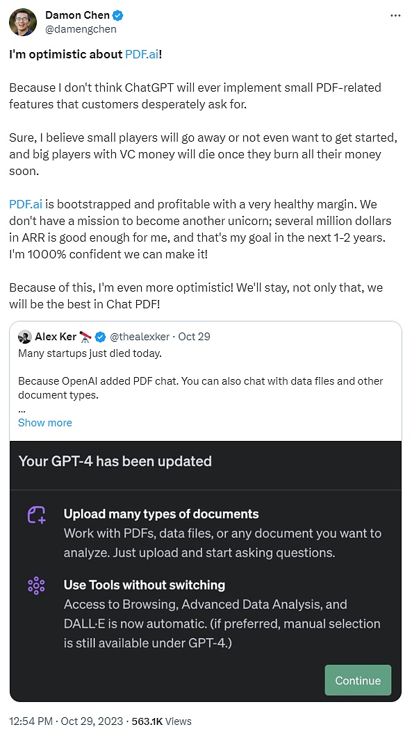Image resolution: width=412 pixels, height=736 pixels.
Task: Open the quoted tweet text 'Many startups just died today'
Action: click(x=90, y=353)
